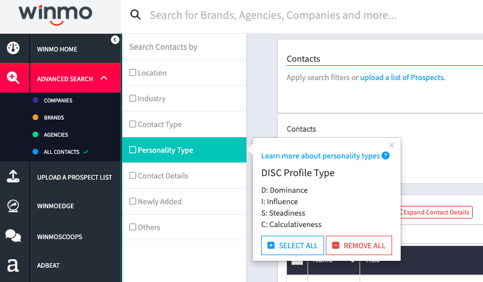Click the Upload a Prospect List icon

pos(13,177)
